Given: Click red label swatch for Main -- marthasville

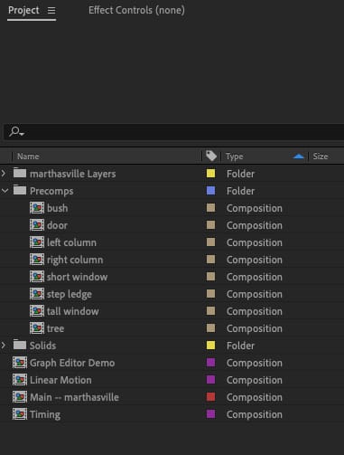Looking at the screenshot, I should (x=210, y=397).
